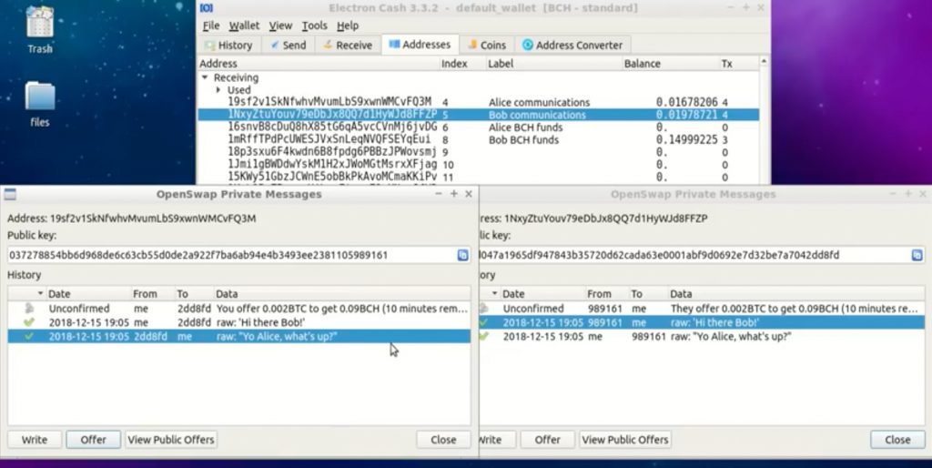Open the files folder on desktop
Screen dimensions: 932x468
click(39, 100)
